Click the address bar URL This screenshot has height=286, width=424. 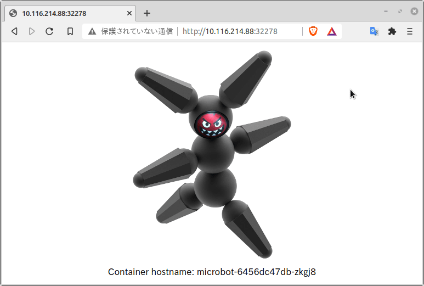point(230,31)
